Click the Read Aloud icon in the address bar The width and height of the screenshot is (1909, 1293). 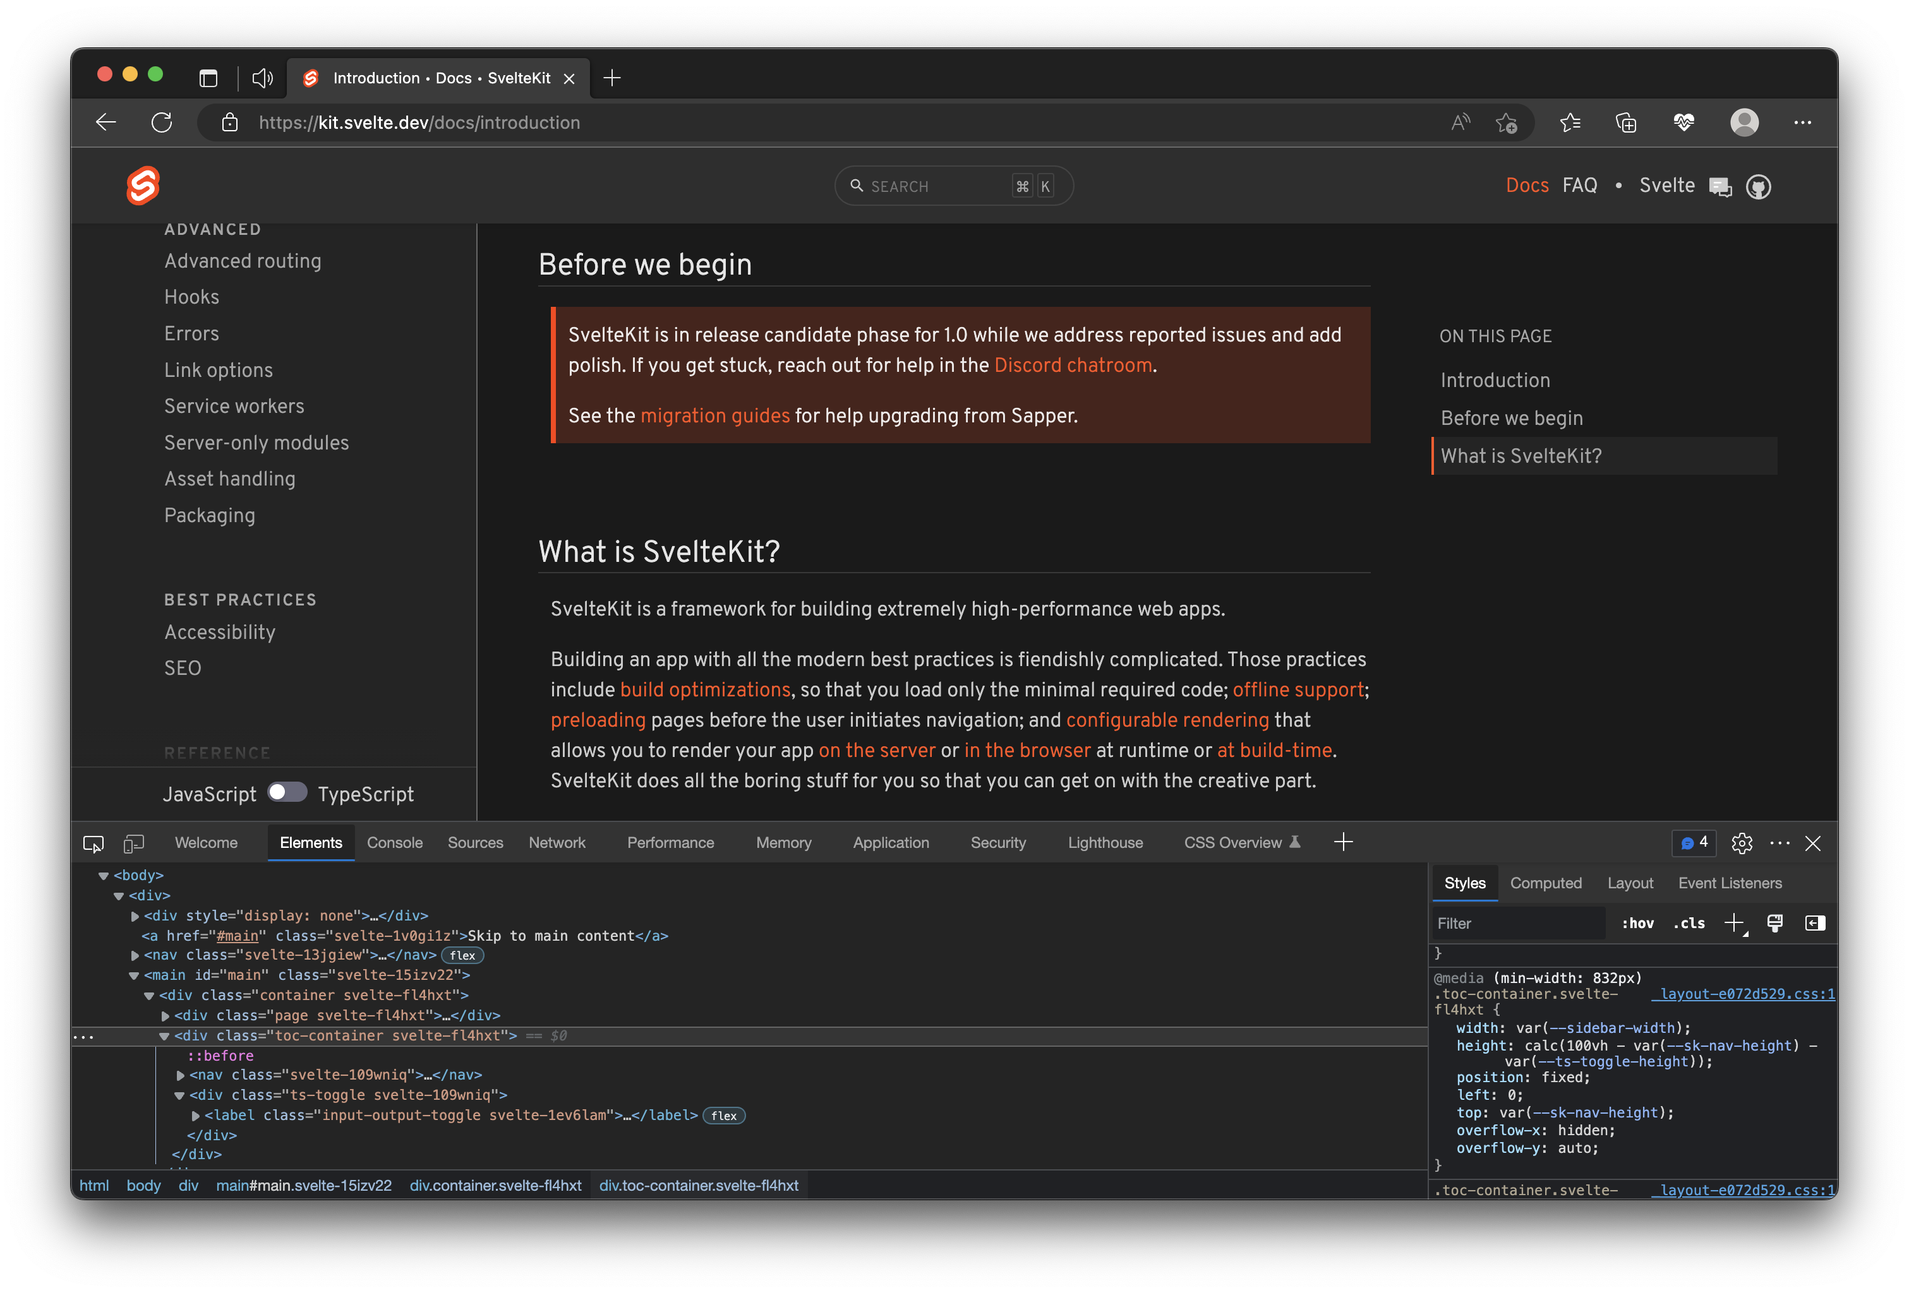1460,122
